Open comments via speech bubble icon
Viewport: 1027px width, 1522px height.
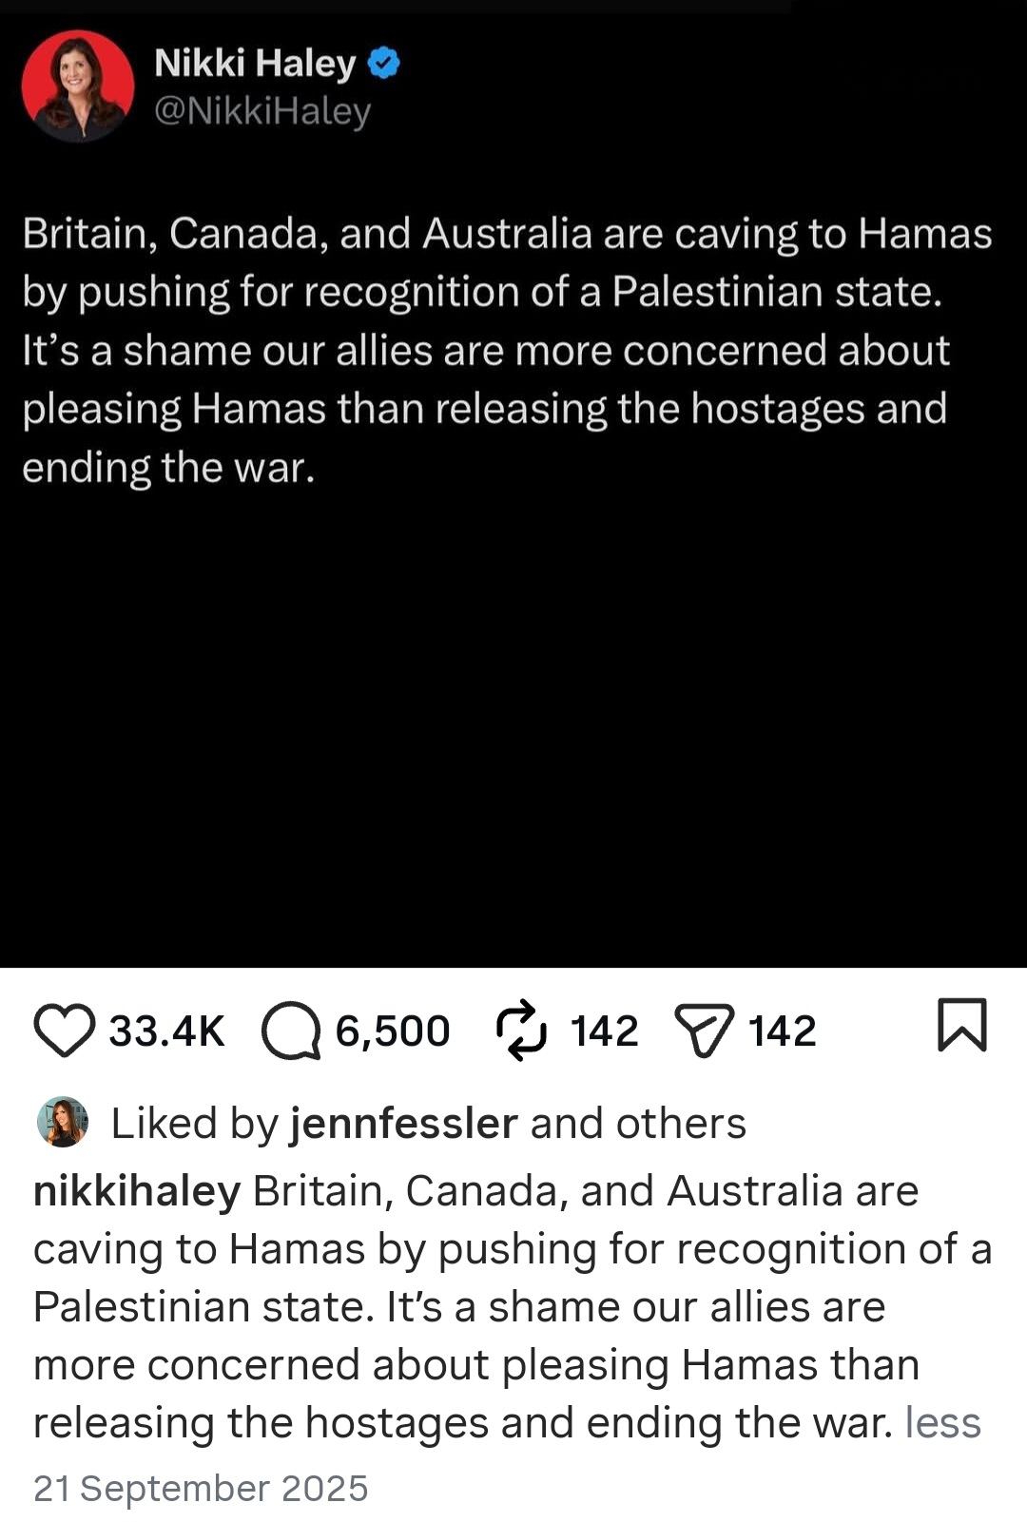coord(292,1031)
